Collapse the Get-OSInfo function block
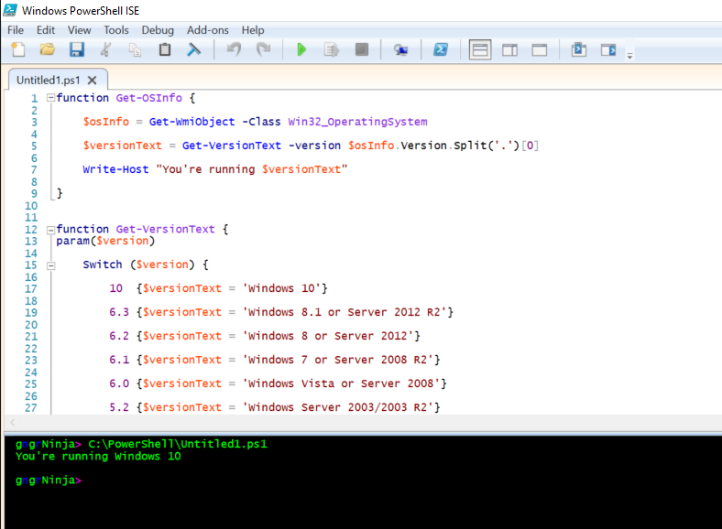722x529 pixels. pos(50,98)
